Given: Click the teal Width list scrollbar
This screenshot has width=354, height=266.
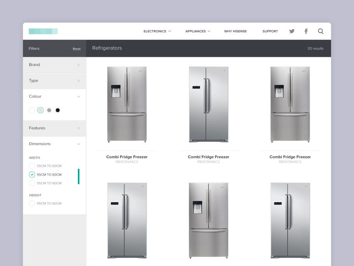Looking at the screenshot, I should click(79, 176).
